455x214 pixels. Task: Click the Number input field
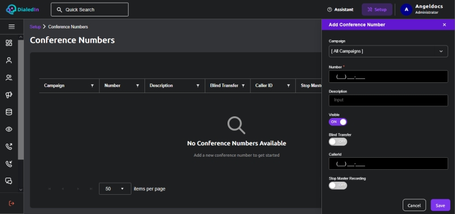coord(388,77)
